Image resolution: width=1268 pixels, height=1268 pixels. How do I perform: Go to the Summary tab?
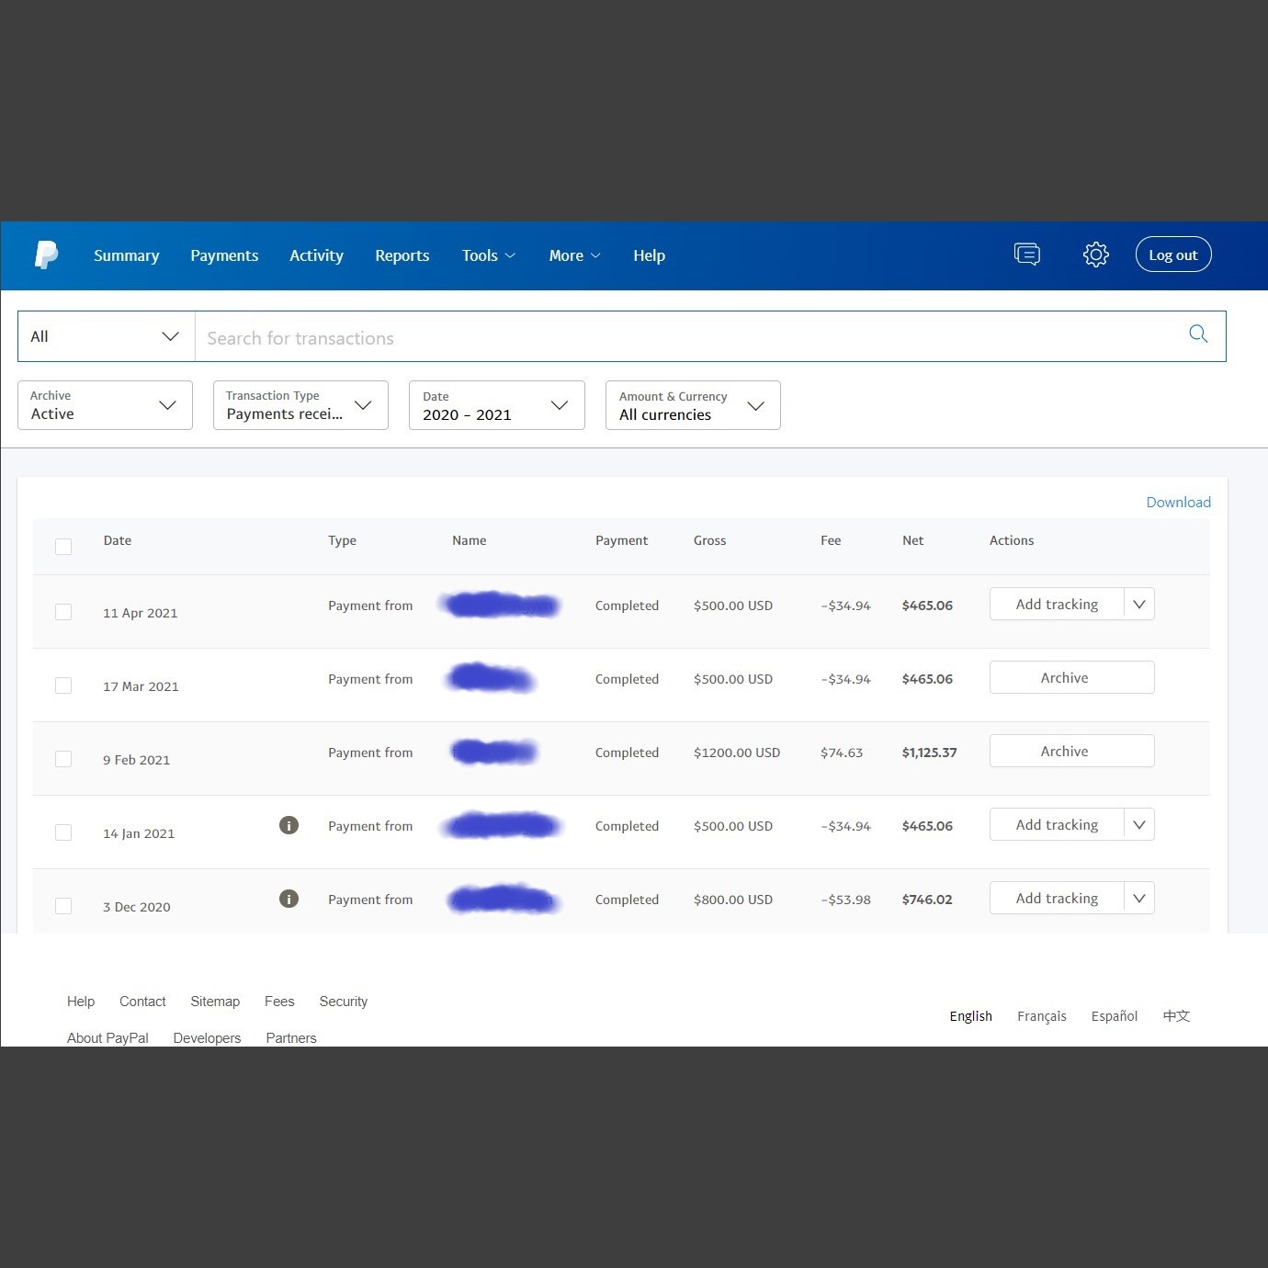coord(127,255)
